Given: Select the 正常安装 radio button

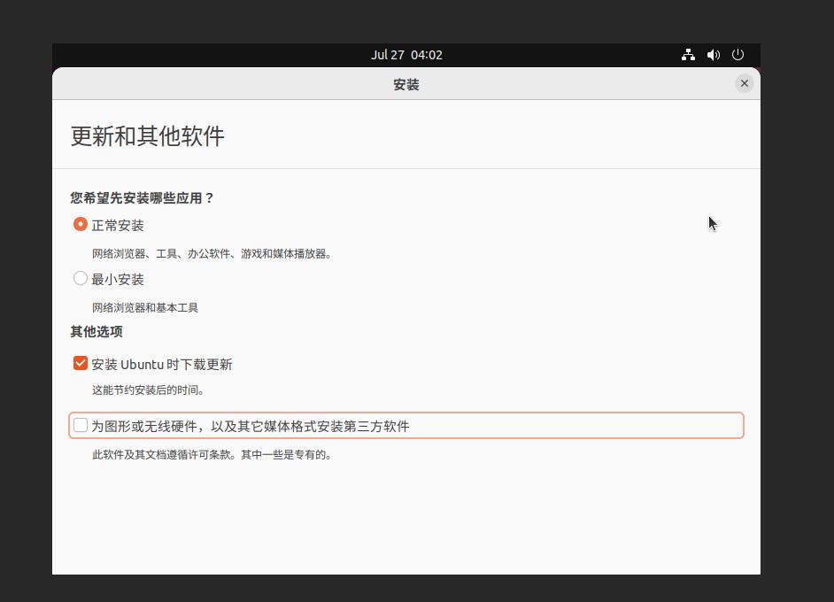Looking at the screenshot, I should coord(81,224).
